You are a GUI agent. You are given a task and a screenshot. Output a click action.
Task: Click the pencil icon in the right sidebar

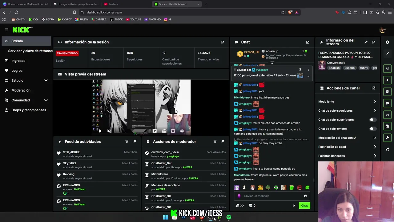(387, 54)
